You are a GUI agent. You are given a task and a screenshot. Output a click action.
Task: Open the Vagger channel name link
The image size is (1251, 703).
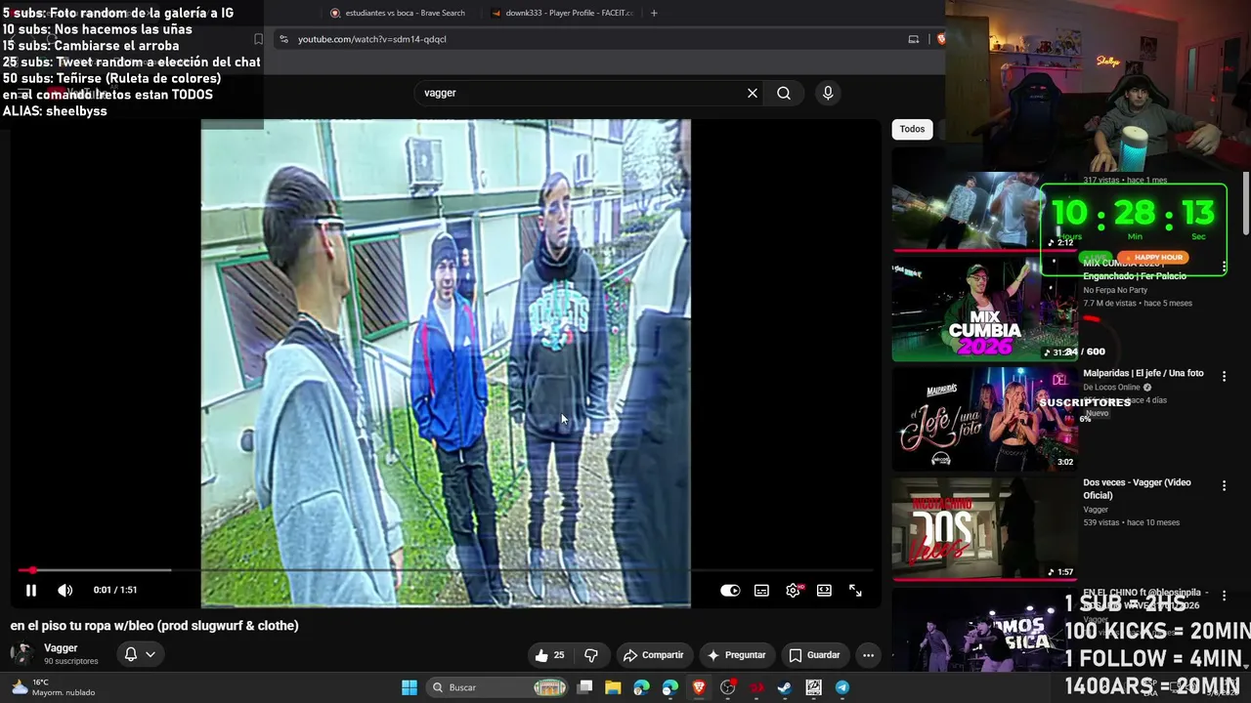tap(61, 648)
